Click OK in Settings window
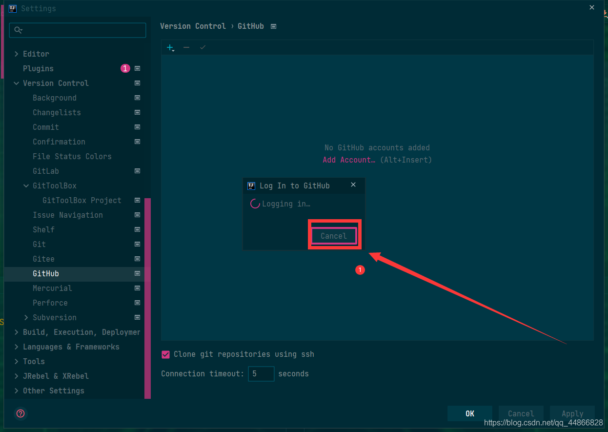 pyautogui.click(x=469, y=413)
